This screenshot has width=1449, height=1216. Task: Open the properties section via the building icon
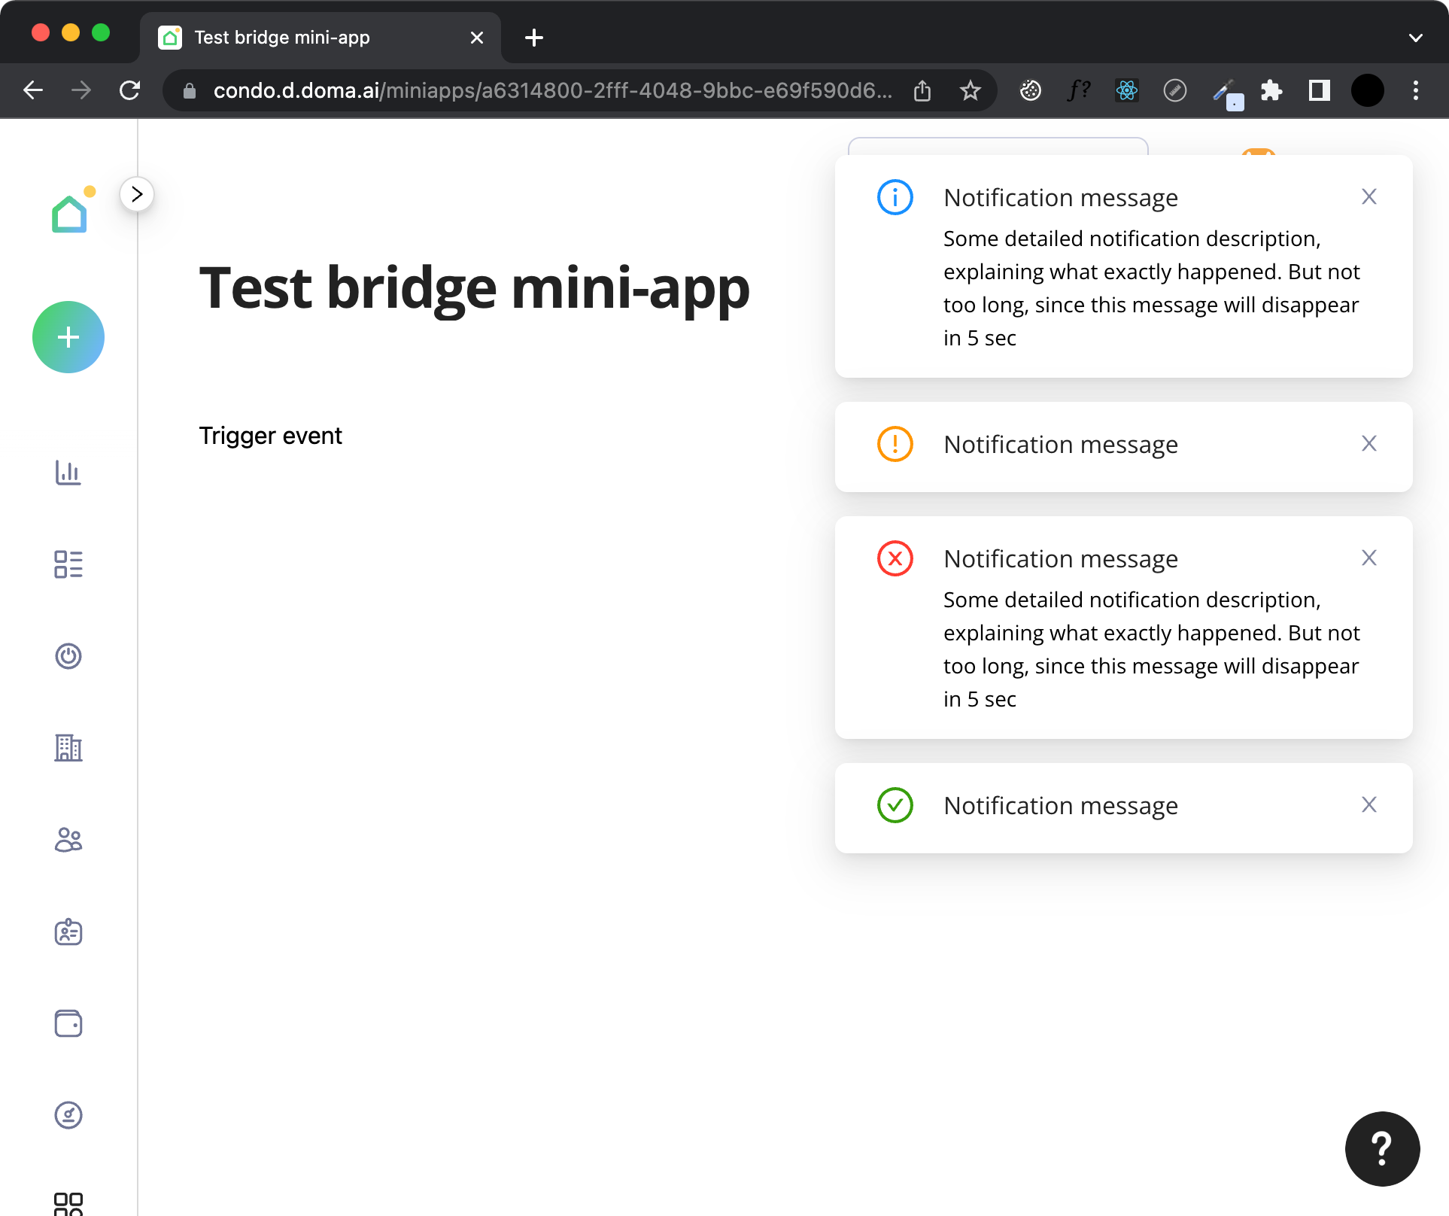[68, 748]
